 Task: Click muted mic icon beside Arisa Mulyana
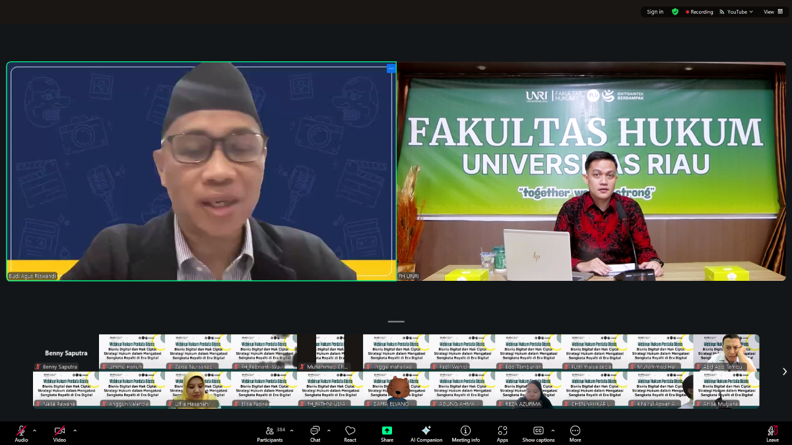click(x=698, y=403)
